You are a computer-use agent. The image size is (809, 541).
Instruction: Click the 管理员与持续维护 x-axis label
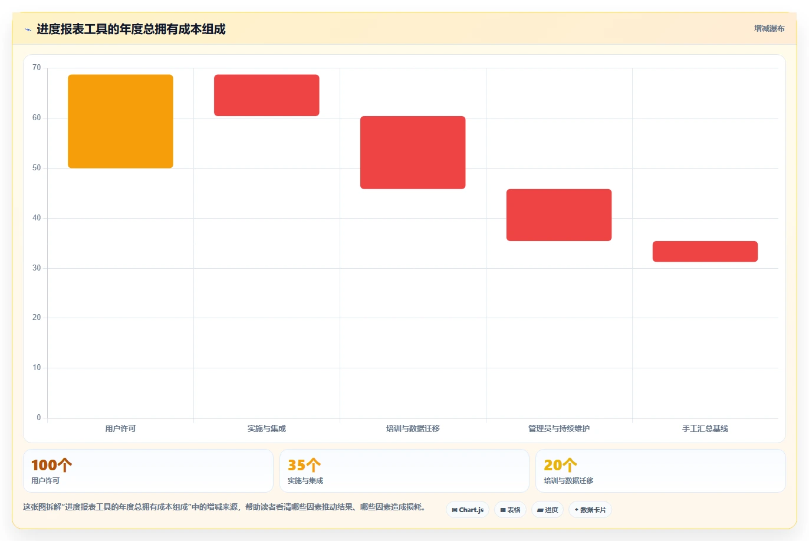[x=559, y=428]
